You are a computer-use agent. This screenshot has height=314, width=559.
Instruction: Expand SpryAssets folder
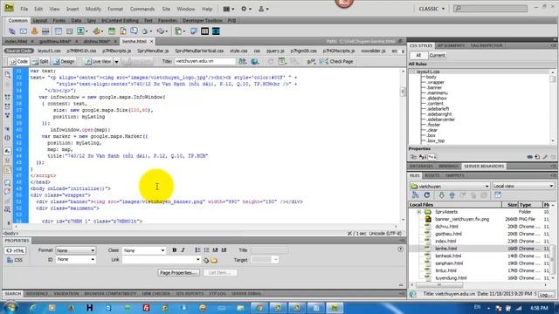(x=419, y=212)
